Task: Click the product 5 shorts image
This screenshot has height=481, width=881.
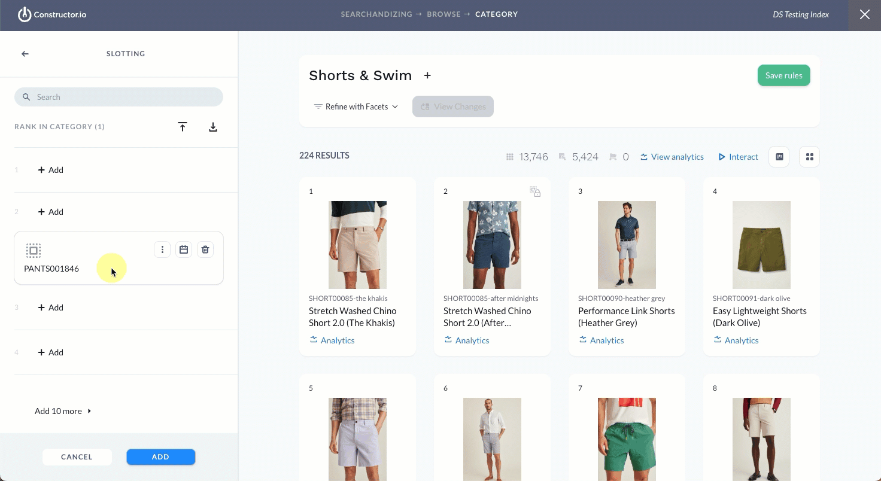Action: pyautogui.click(x=357, y=439)
